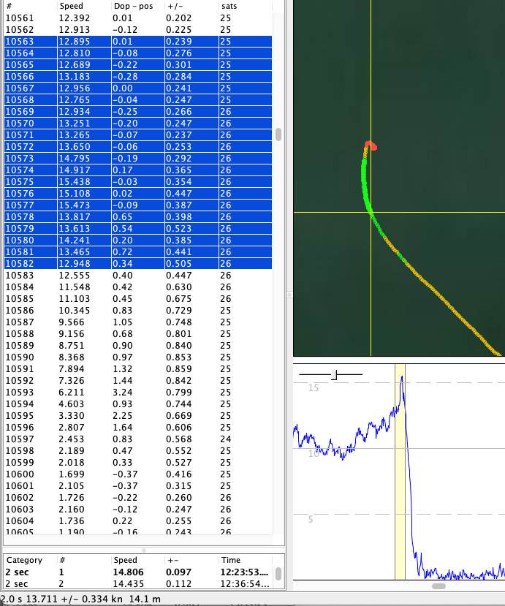Click the 'Dop - pos' column header

tap(132, 6)
